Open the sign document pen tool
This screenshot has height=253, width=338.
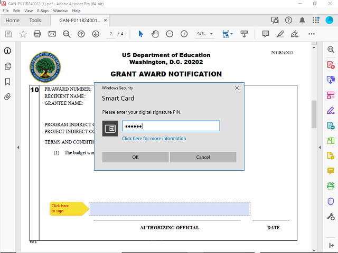tap(295, 34)
